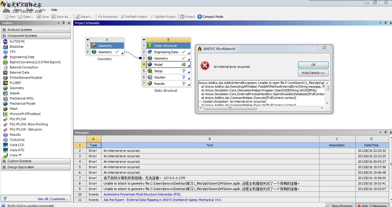
Task: Select Solution cell in Static Structural
Action: click(x=168, y=77)
